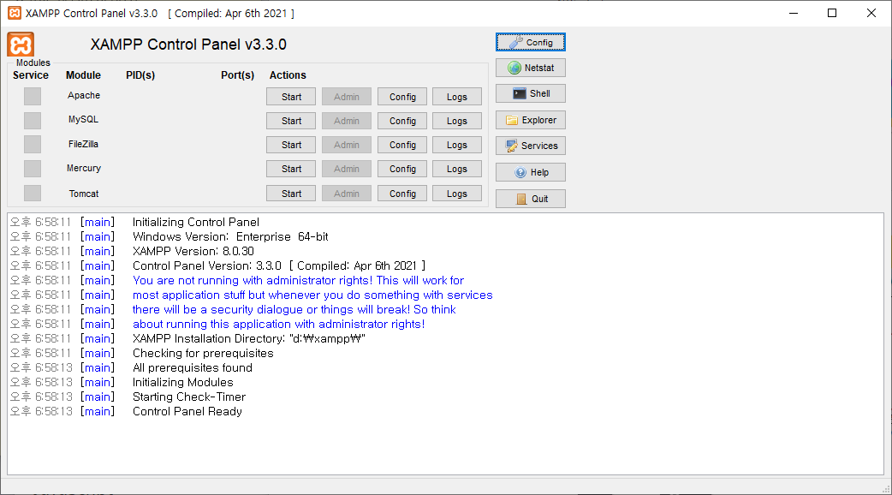Open MySQL Config dropdown
Viewport: 892px width, 495px height.
(402, 121)
